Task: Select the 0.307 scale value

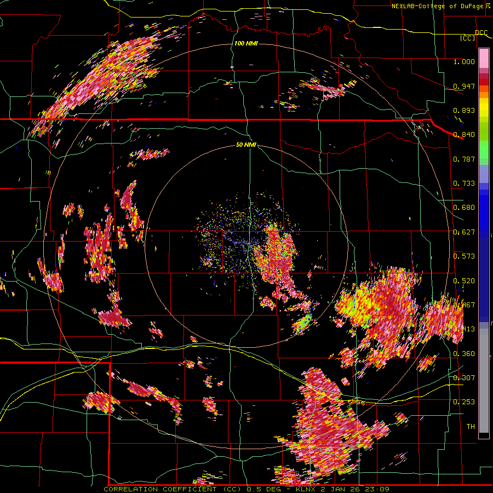Action: [x=464, y=377]
